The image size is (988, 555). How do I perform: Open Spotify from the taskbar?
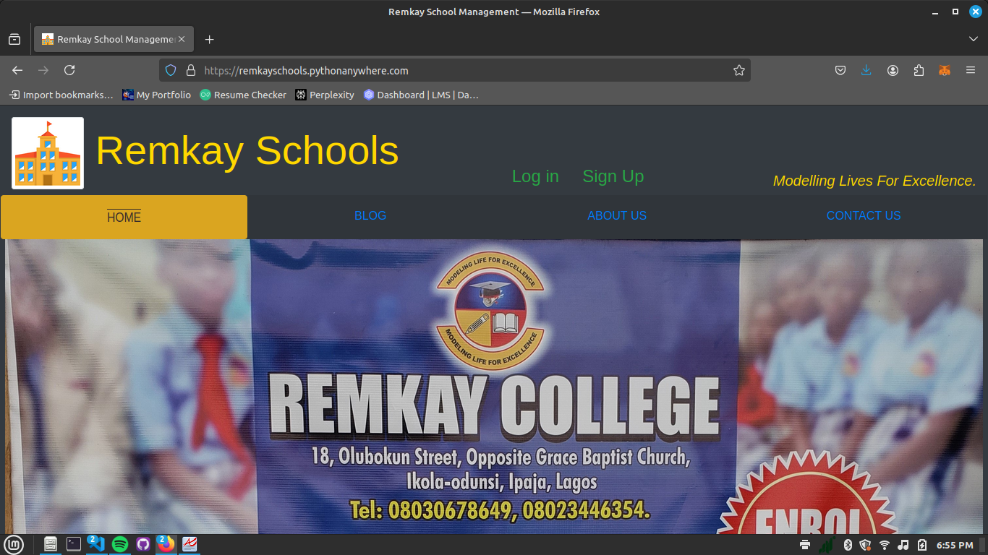coord(120,544)
